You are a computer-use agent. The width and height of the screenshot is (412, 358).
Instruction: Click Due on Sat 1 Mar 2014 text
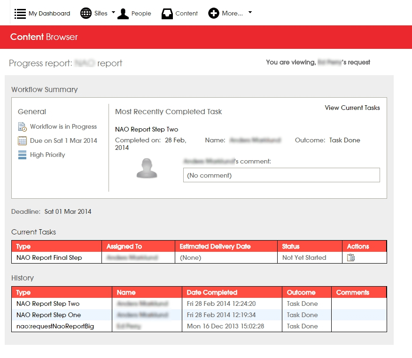(63, 140)
